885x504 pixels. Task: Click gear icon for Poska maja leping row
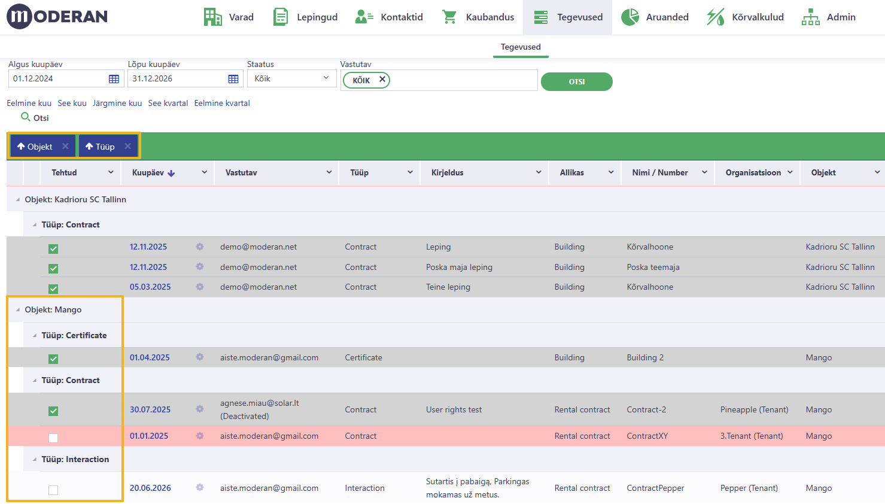(x=200, y=267)
